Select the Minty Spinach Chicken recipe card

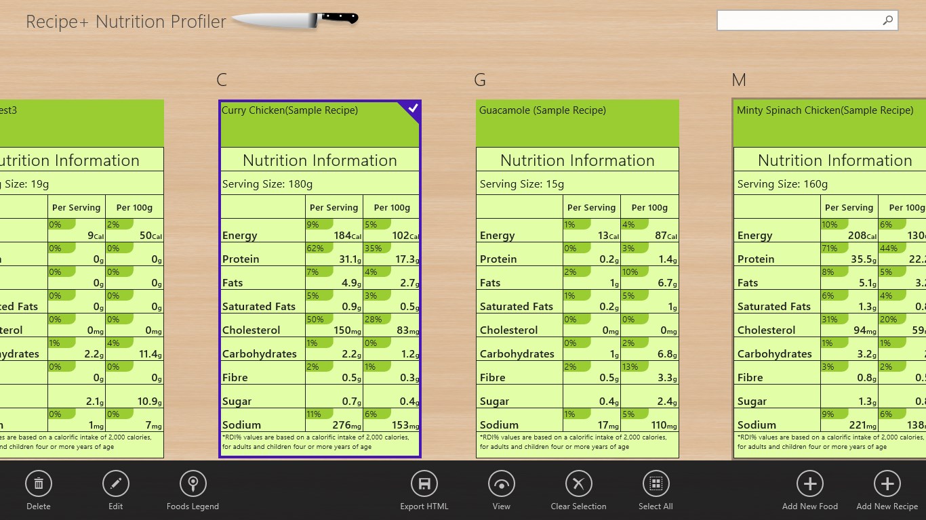pyautogui.click(x=830, y=122)
